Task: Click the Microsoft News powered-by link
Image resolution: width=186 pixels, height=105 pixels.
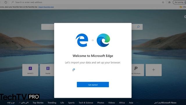Action: tap(165, 103)
